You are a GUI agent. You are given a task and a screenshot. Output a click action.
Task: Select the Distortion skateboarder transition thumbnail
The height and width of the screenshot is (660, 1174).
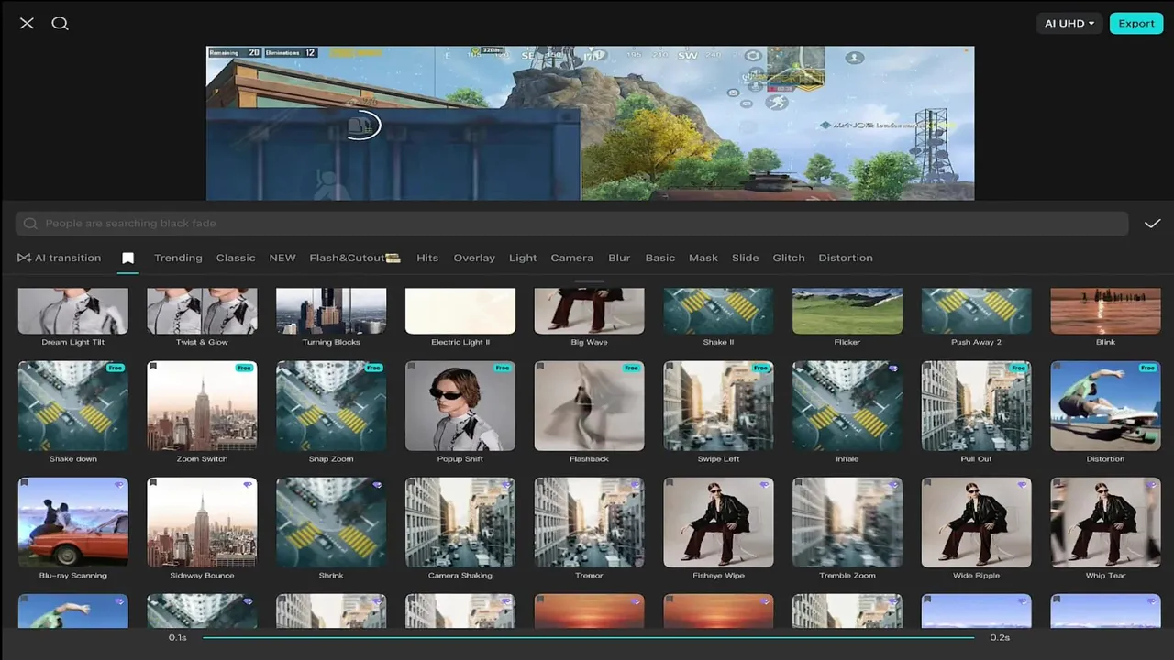[1105, 405]
